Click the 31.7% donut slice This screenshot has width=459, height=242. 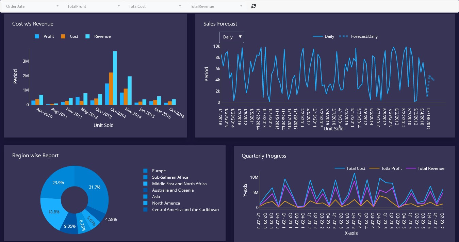94,187
